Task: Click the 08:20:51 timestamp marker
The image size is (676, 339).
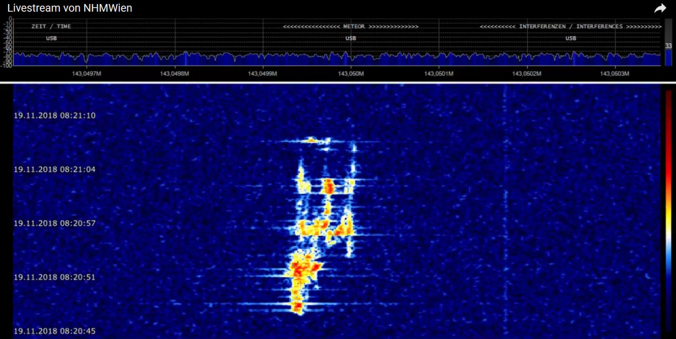Action: point(55,277)
